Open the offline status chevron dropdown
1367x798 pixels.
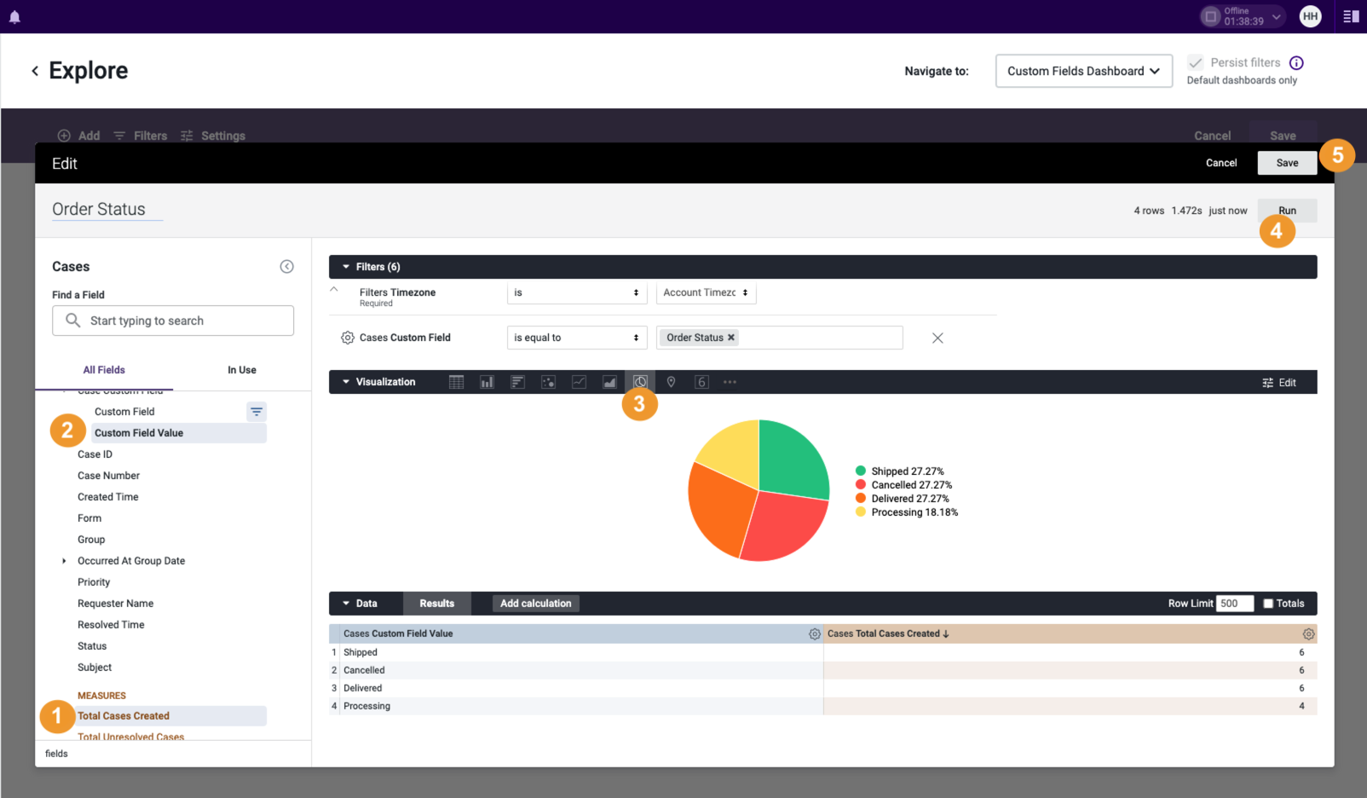click(1276, 16)
